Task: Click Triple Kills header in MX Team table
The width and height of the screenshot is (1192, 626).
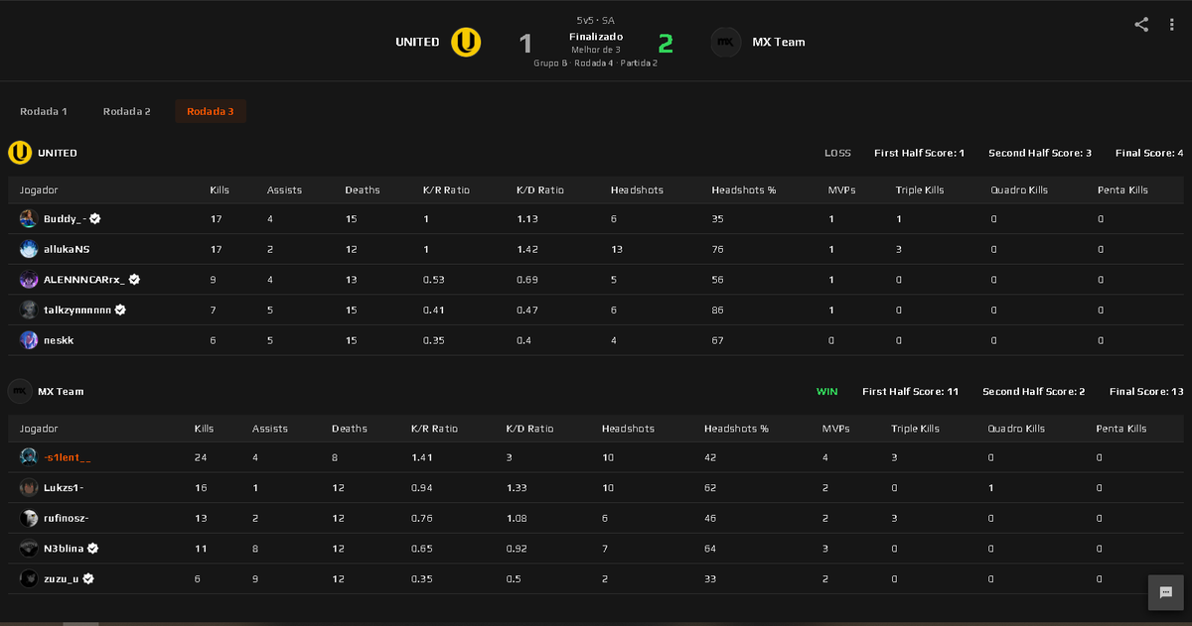Action: pos(916,429)
